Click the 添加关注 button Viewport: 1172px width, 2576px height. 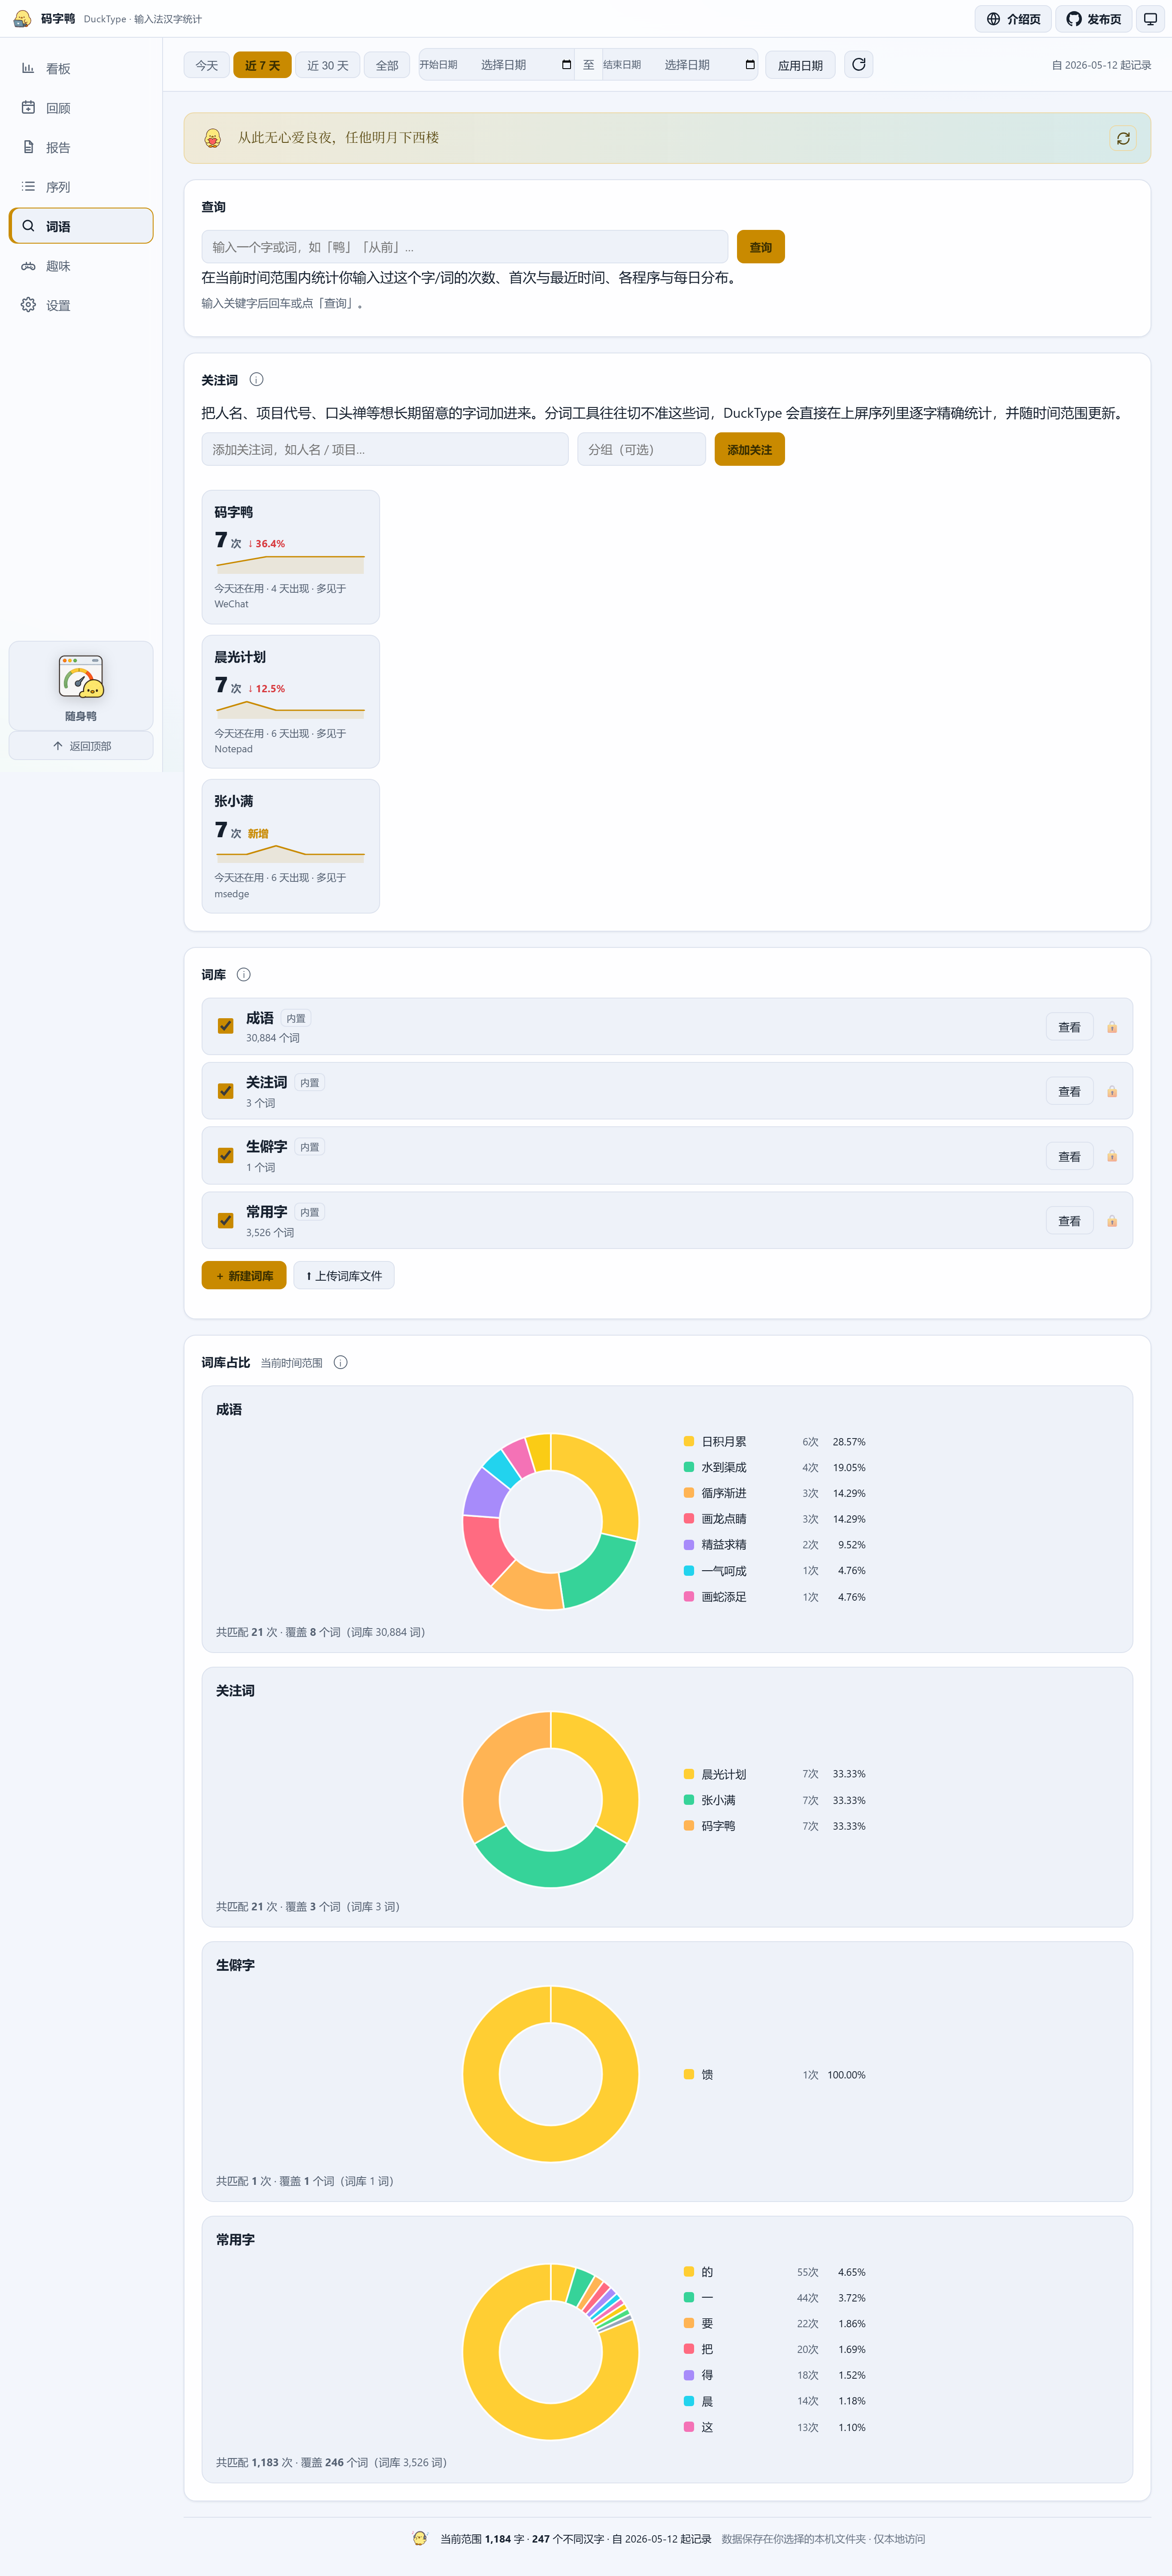[x=749, y=449]
